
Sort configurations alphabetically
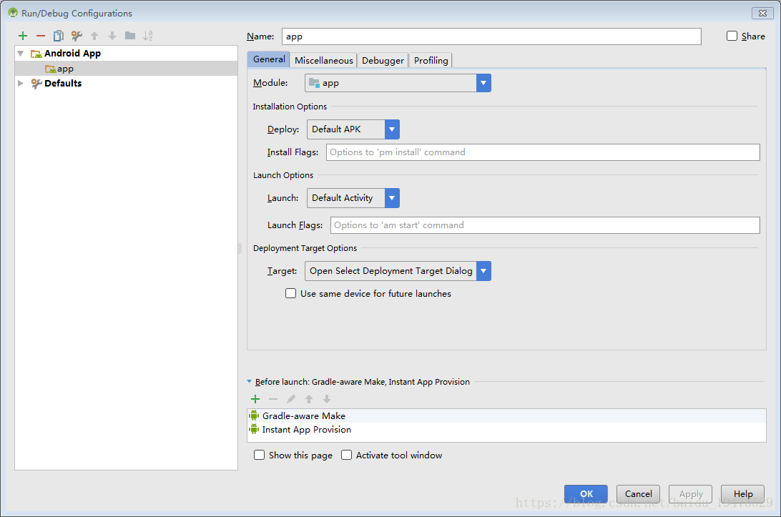tap(149, 35)
